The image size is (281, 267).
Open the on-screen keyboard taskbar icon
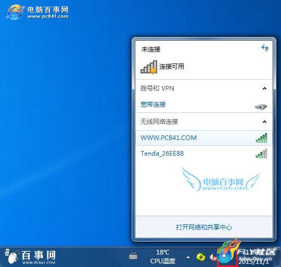coord(133,257)
